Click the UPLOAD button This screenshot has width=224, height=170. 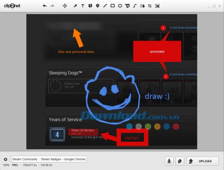[x=202, y=161]
